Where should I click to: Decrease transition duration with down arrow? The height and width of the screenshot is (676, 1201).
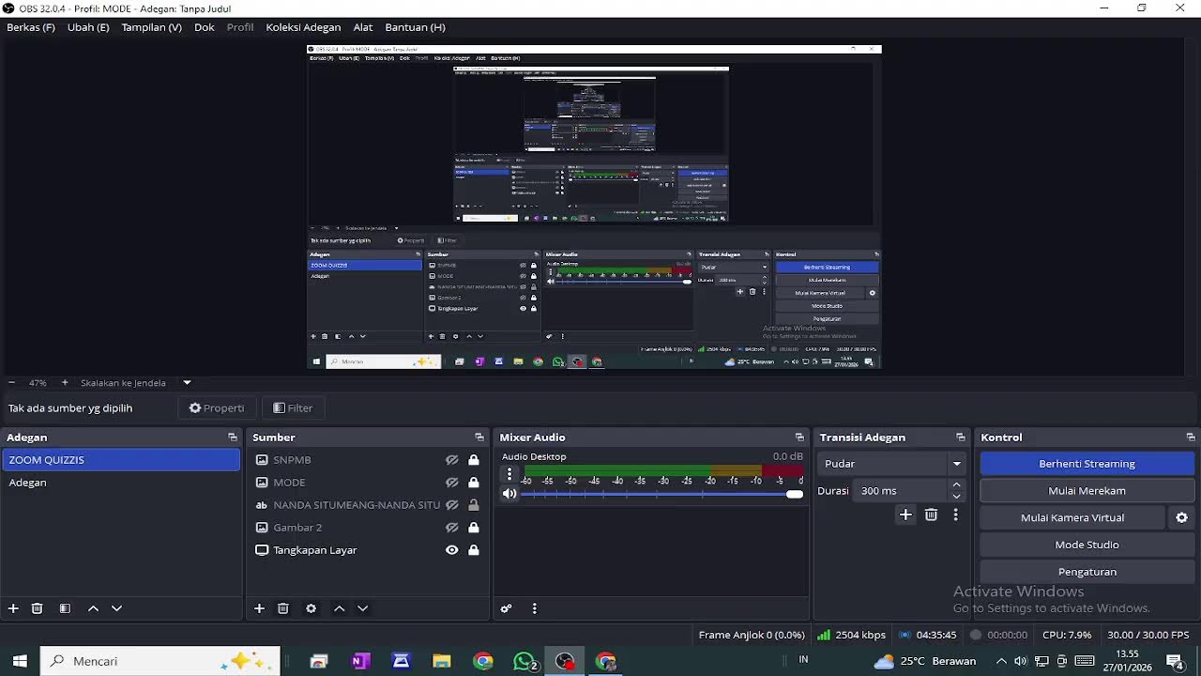956,496
